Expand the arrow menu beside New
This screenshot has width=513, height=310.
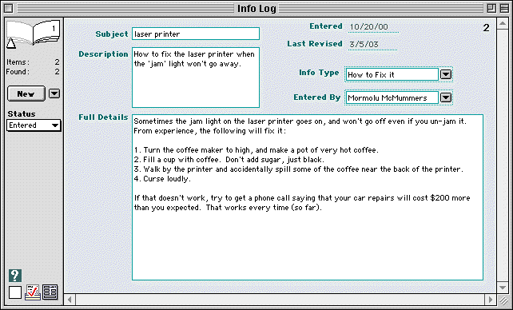tap(54, 93)
